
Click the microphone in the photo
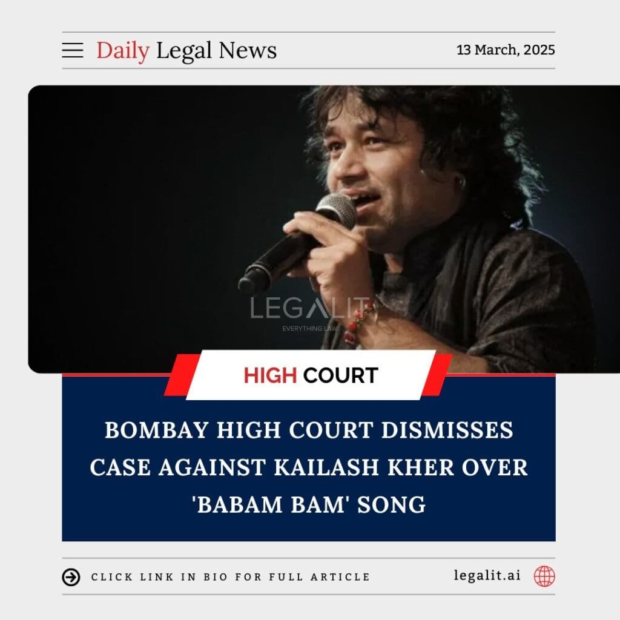pyautogui.click(x=297, y=243)
